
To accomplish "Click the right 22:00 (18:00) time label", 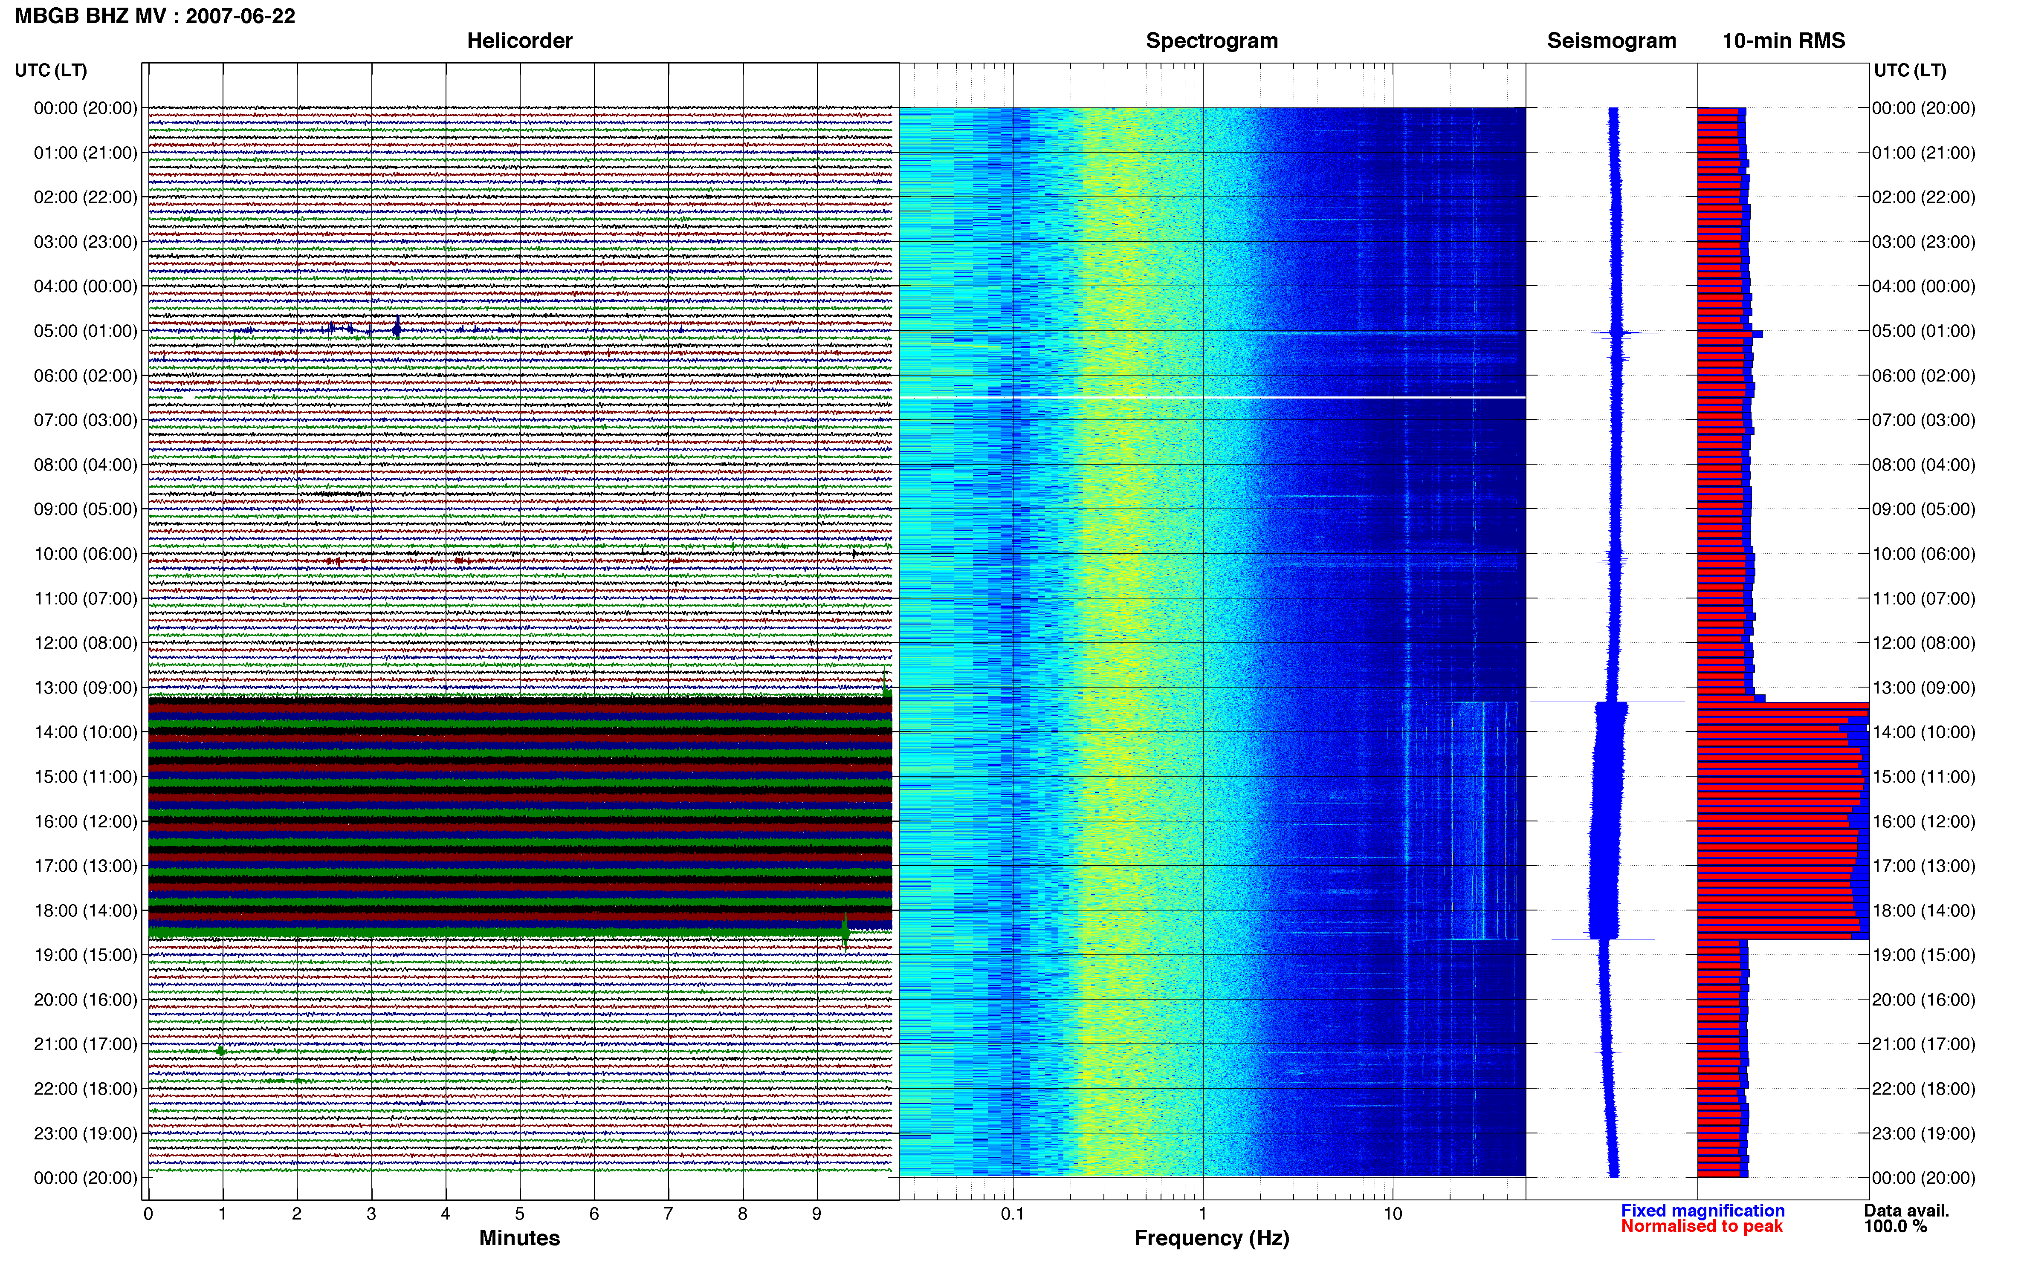I will (x=1923, y=1088).
